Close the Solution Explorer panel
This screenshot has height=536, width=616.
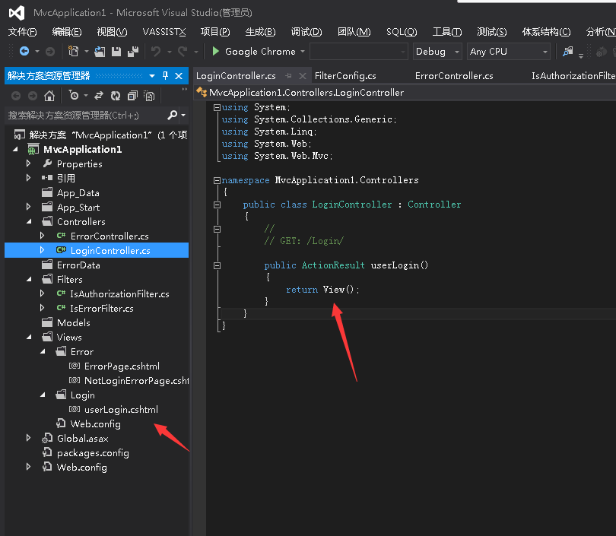[179, 76]
